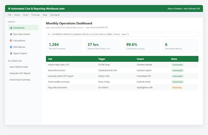Open the File menu

(x=10, y=15)
